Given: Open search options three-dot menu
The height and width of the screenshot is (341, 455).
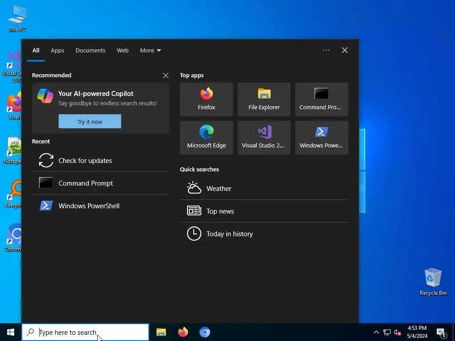Looking at the screenshot, I should [326, 51].
